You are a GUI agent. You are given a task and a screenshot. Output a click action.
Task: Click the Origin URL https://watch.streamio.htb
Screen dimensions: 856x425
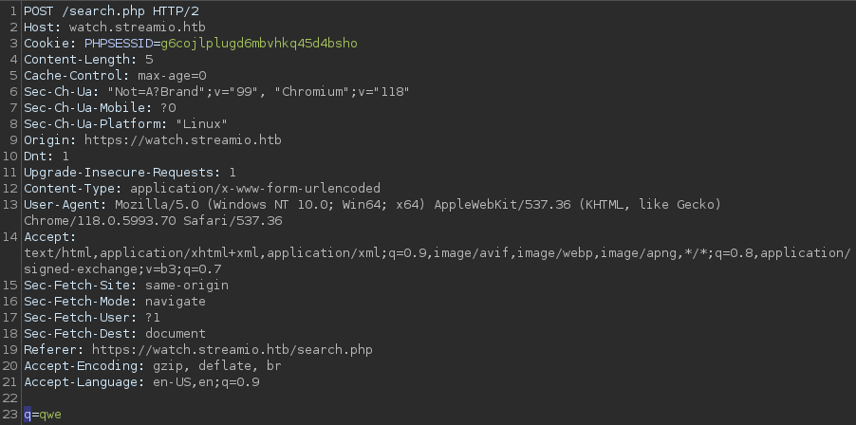tap(183, 140)
